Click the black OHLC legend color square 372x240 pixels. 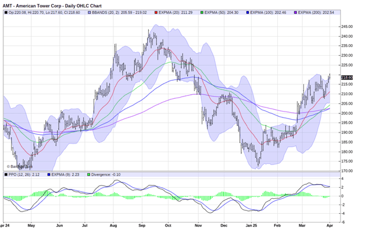point(6,13)
